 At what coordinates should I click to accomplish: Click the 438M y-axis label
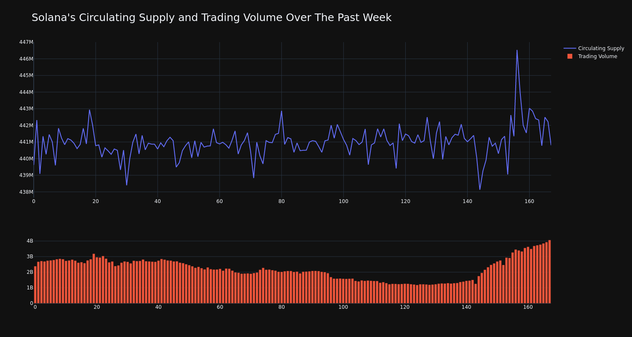(x=26, y=192)
